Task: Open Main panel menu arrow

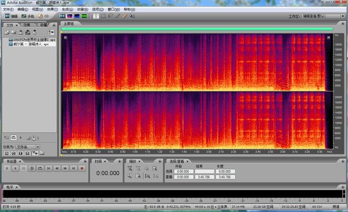Action: coord(343,24)
